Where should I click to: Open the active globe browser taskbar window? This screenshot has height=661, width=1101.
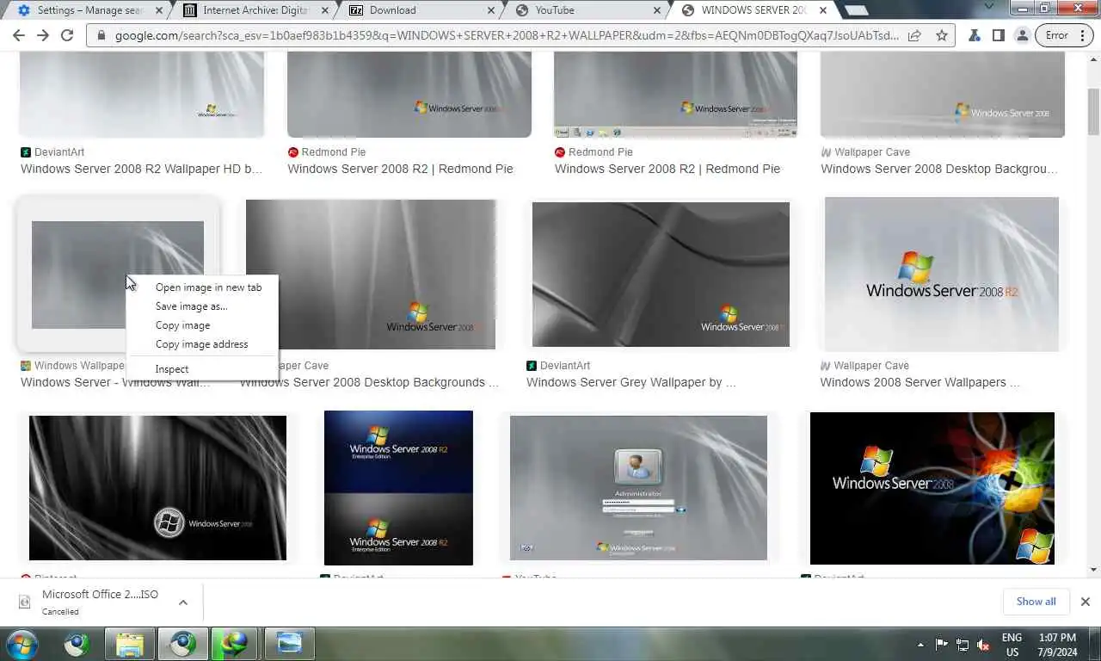(x=182, y=644)
